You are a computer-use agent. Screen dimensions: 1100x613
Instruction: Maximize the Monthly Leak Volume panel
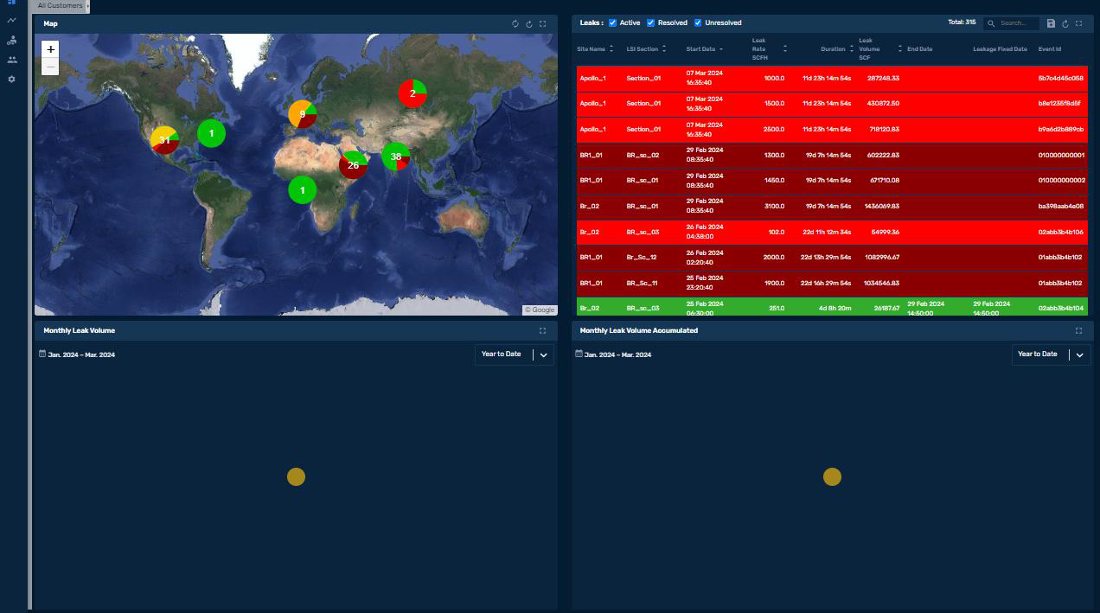tap(543, 330)
